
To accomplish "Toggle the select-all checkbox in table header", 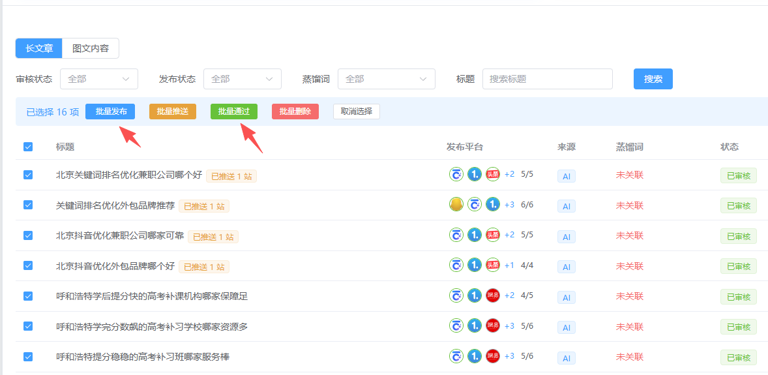I will click(x=28, y=147).
